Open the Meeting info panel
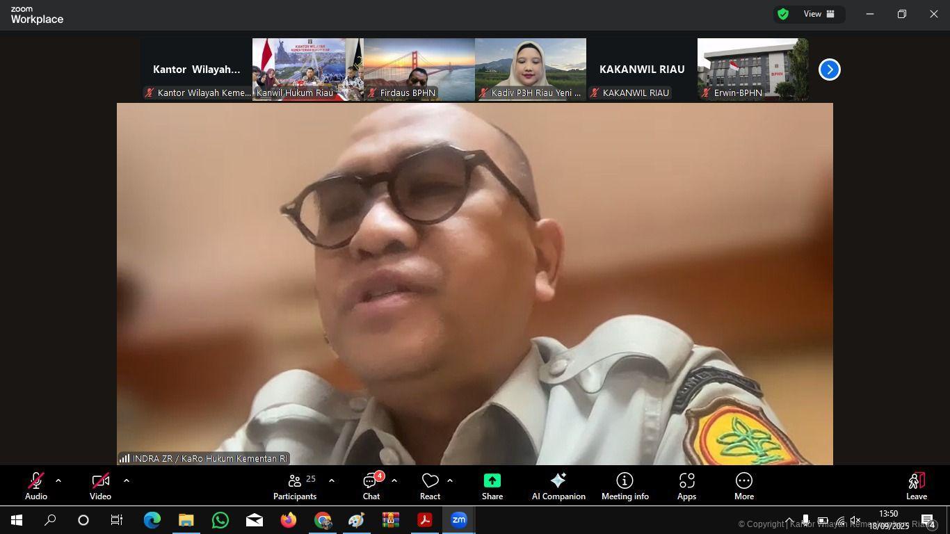 click(x=625, y=486)
